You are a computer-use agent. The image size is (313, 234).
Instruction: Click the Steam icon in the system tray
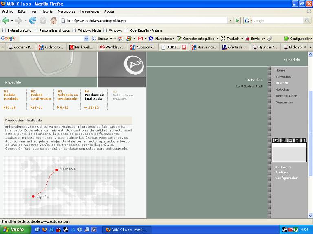coord(285,230)
